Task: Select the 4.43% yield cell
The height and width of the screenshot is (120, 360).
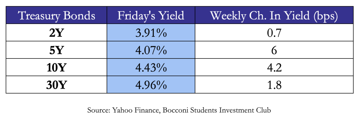Action: (151, 68)
